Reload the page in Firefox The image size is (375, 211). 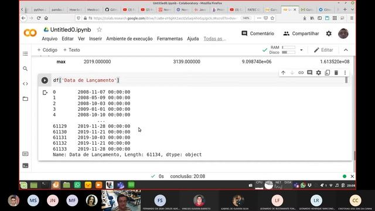[x=39, y=18]
